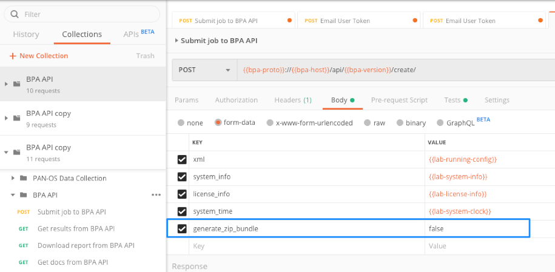Image resolution: width=555 pixels, height=272 pixels.
Task: Click orange unsaved dot on Submit job tab
Action: tap(289, 21)
